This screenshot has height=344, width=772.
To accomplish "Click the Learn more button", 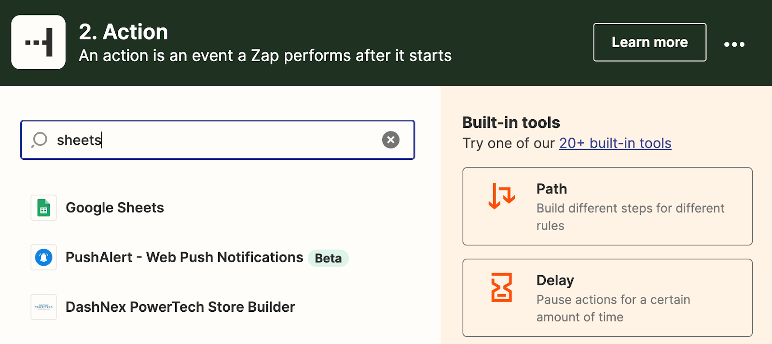I will [x=649, y=42].
